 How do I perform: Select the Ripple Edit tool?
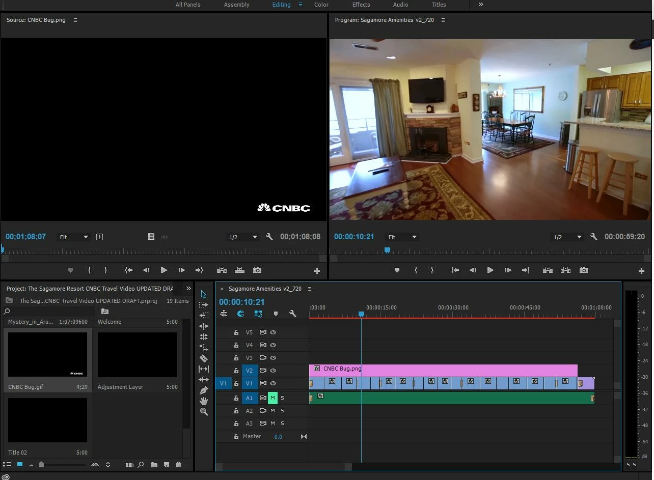[204, 326]
